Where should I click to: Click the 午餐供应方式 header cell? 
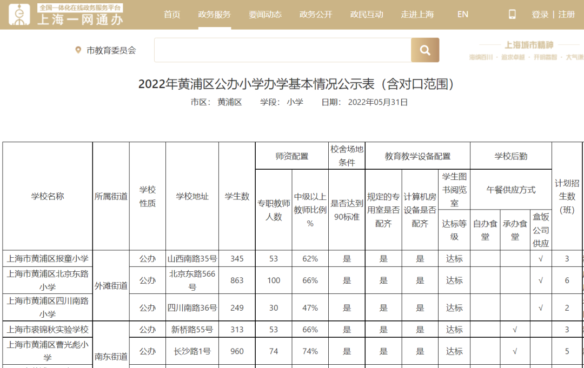point(510,190)
